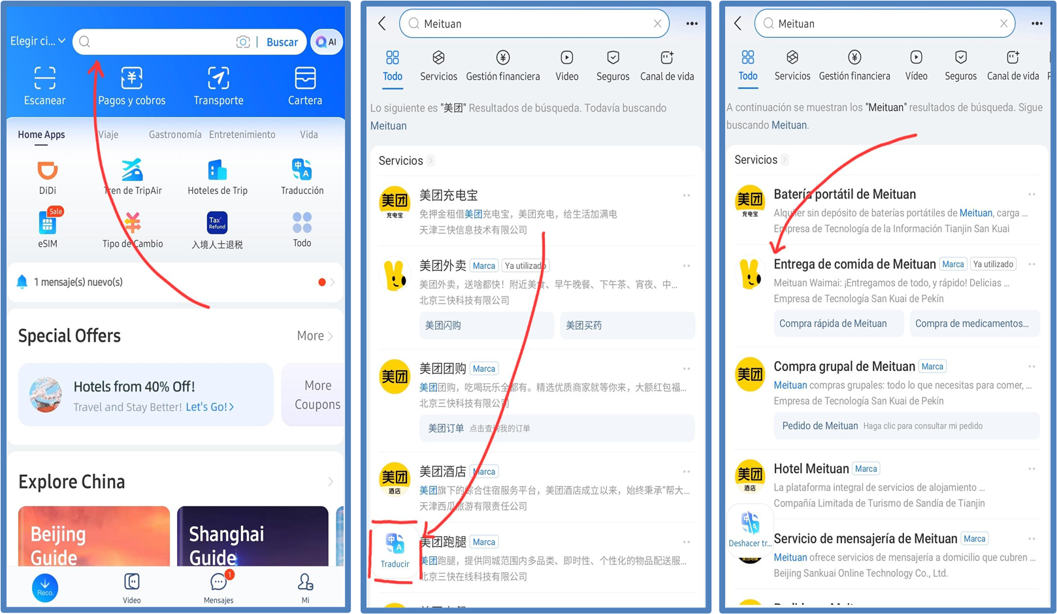Viewport: 1057px width, 614px height.
Task: Open Video in the bottom navigation bar
Action: tap(132, 589)
